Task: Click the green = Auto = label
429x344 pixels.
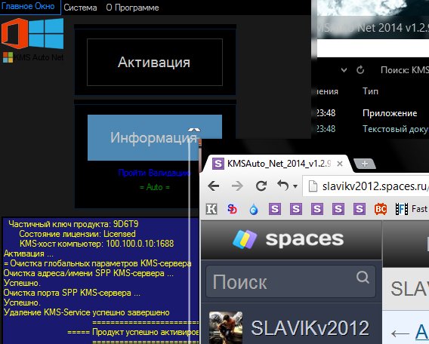Action: (x=155, y=187)
